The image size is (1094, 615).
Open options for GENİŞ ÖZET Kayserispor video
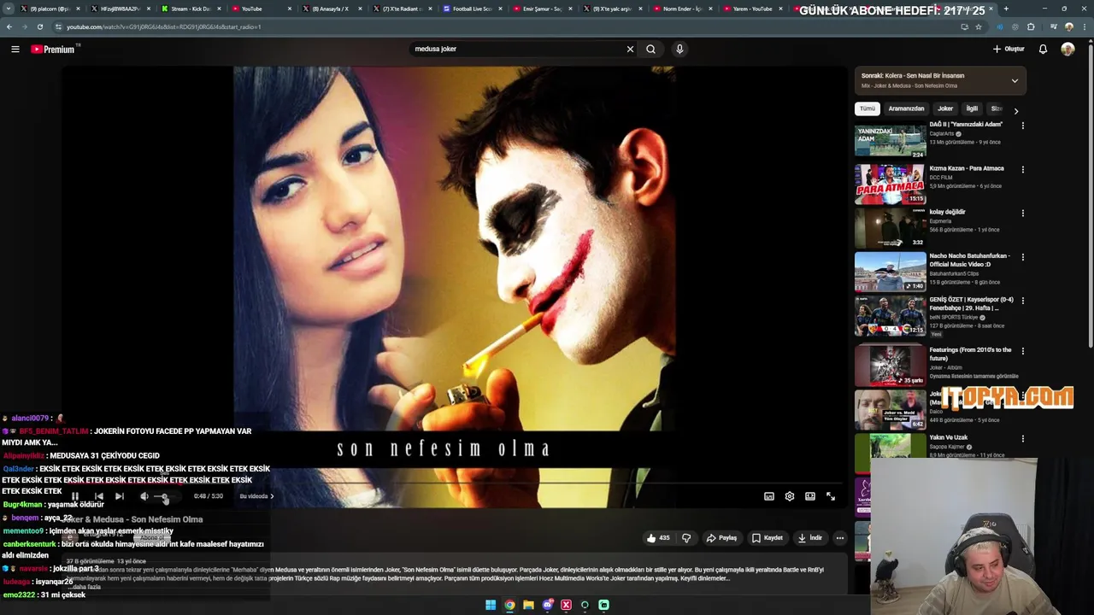(1022, 301)
